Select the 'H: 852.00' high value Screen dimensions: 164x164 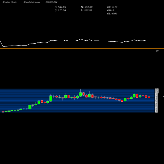tap(87, 7)
